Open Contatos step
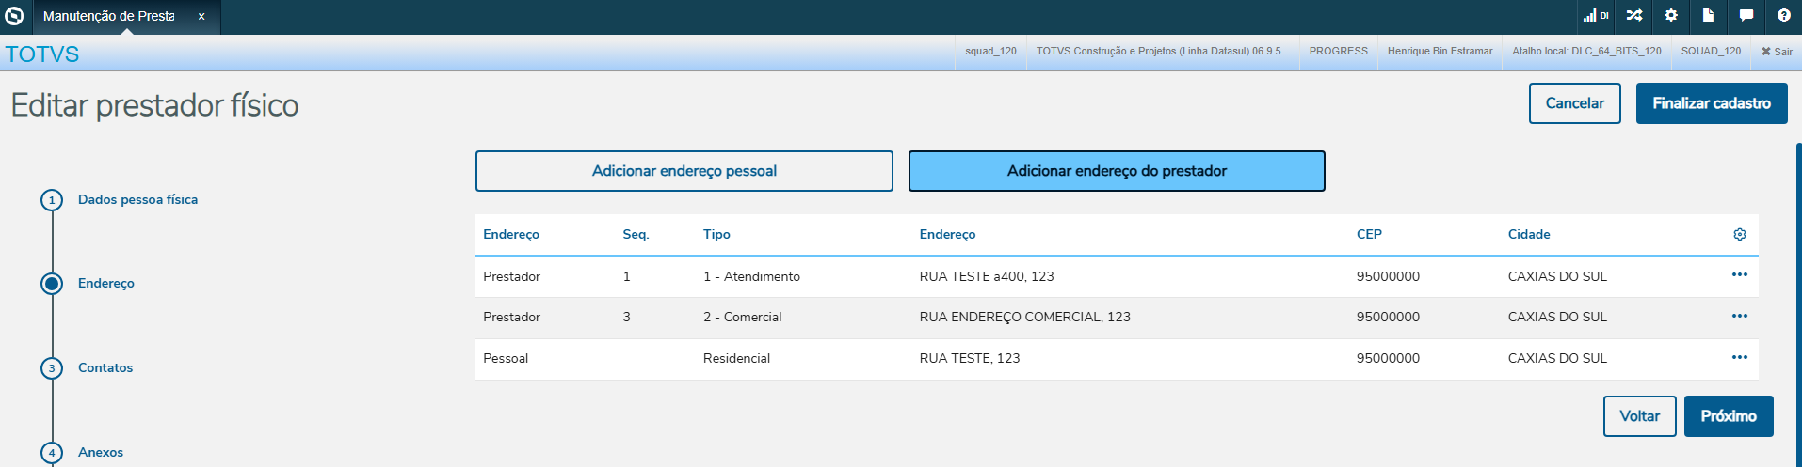This screenshot has width=1802, height=467. (x=105, y=367)
